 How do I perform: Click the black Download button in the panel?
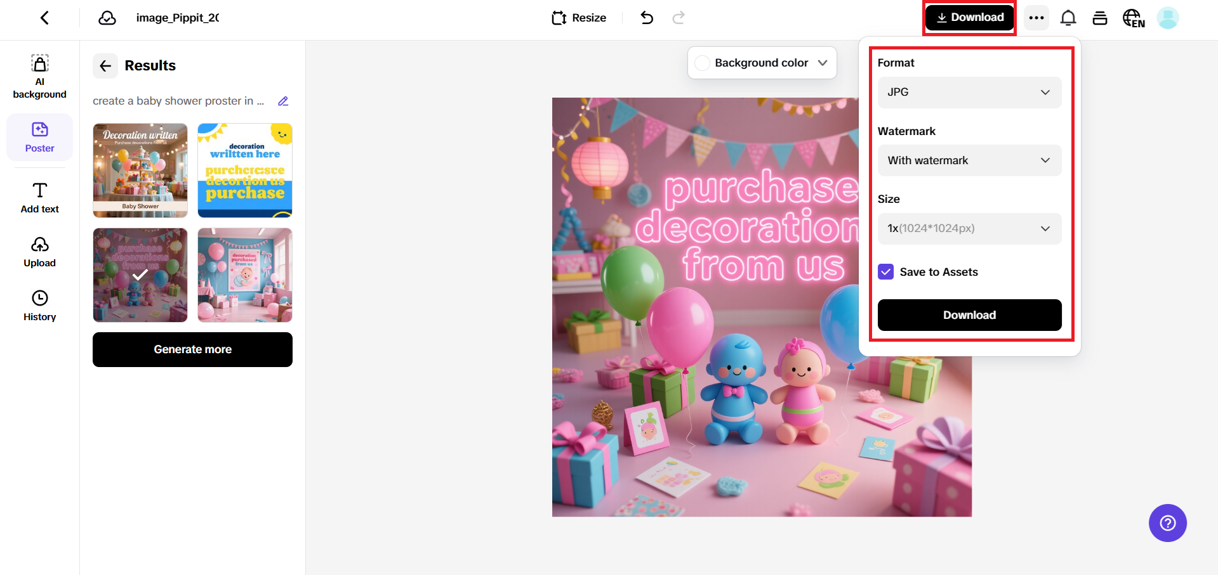tap(969, 315)
